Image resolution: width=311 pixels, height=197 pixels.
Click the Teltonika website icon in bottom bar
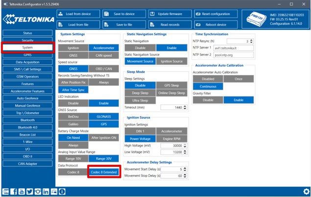(5, 192)
